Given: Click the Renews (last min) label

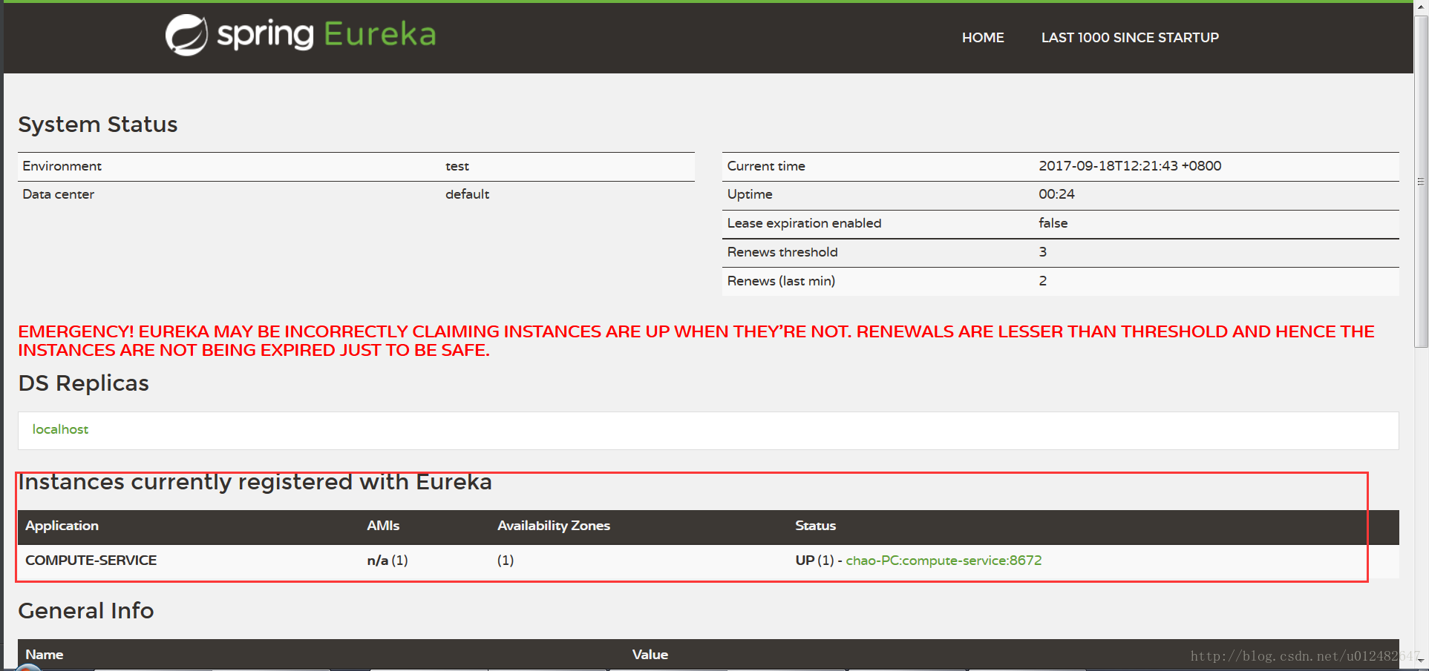Looking at the screenshot, I should click(x=781, y=281).
